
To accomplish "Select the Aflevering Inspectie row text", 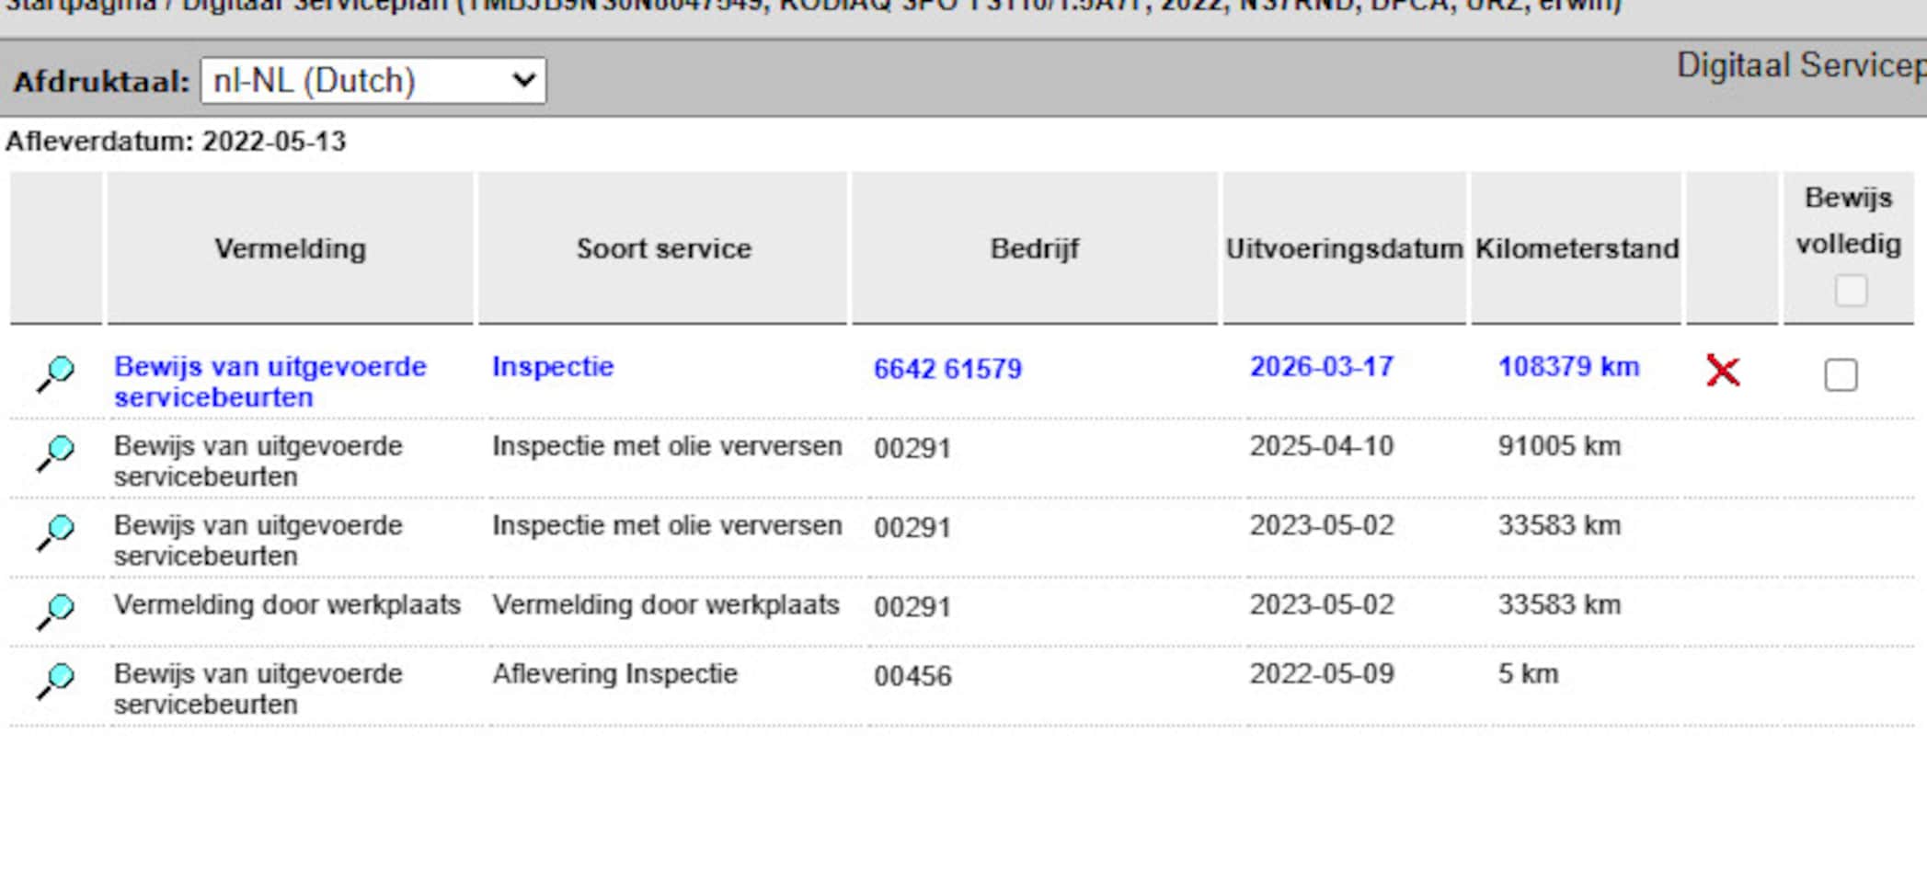I will 614,673.
